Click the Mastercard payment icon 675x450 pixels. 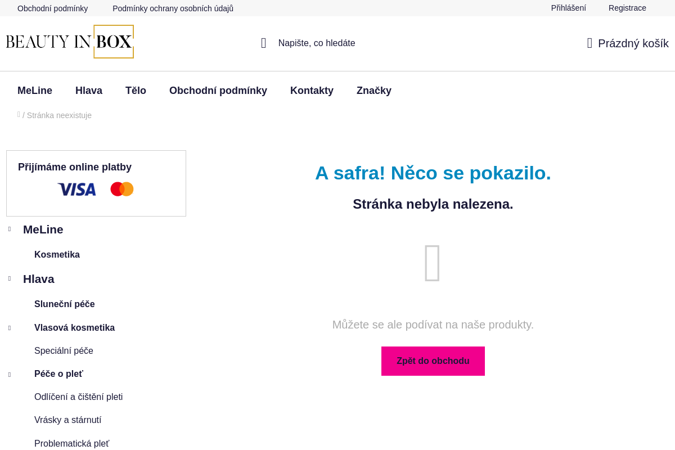[x=121, y=189]
